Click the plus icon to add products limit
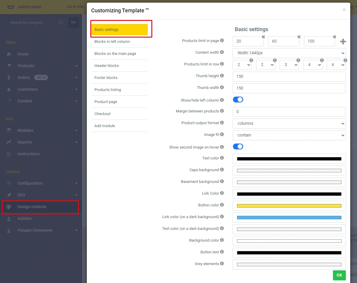 pyautogui.click(x=343, y=42)
